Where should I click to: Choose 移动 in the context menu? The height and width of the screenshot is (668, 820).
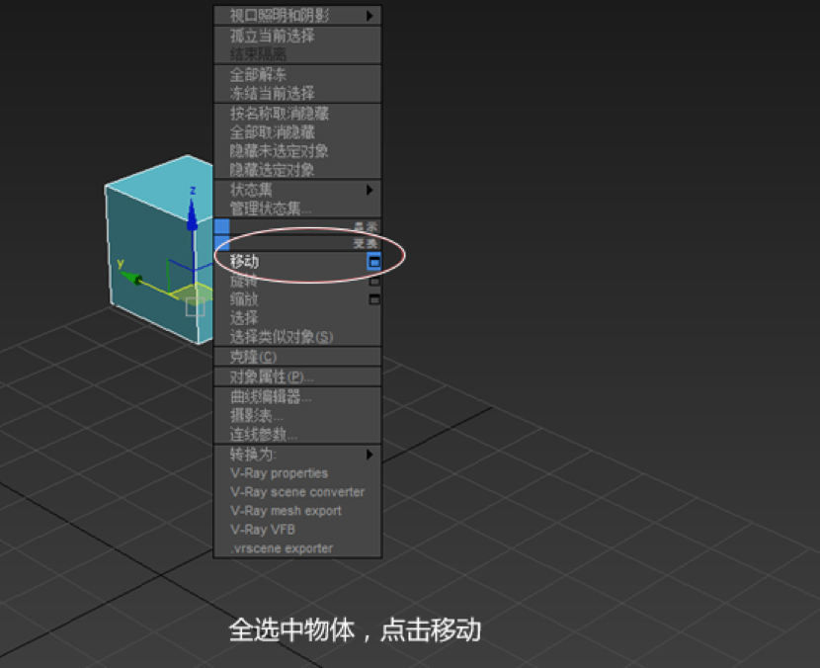click(245, 262)
